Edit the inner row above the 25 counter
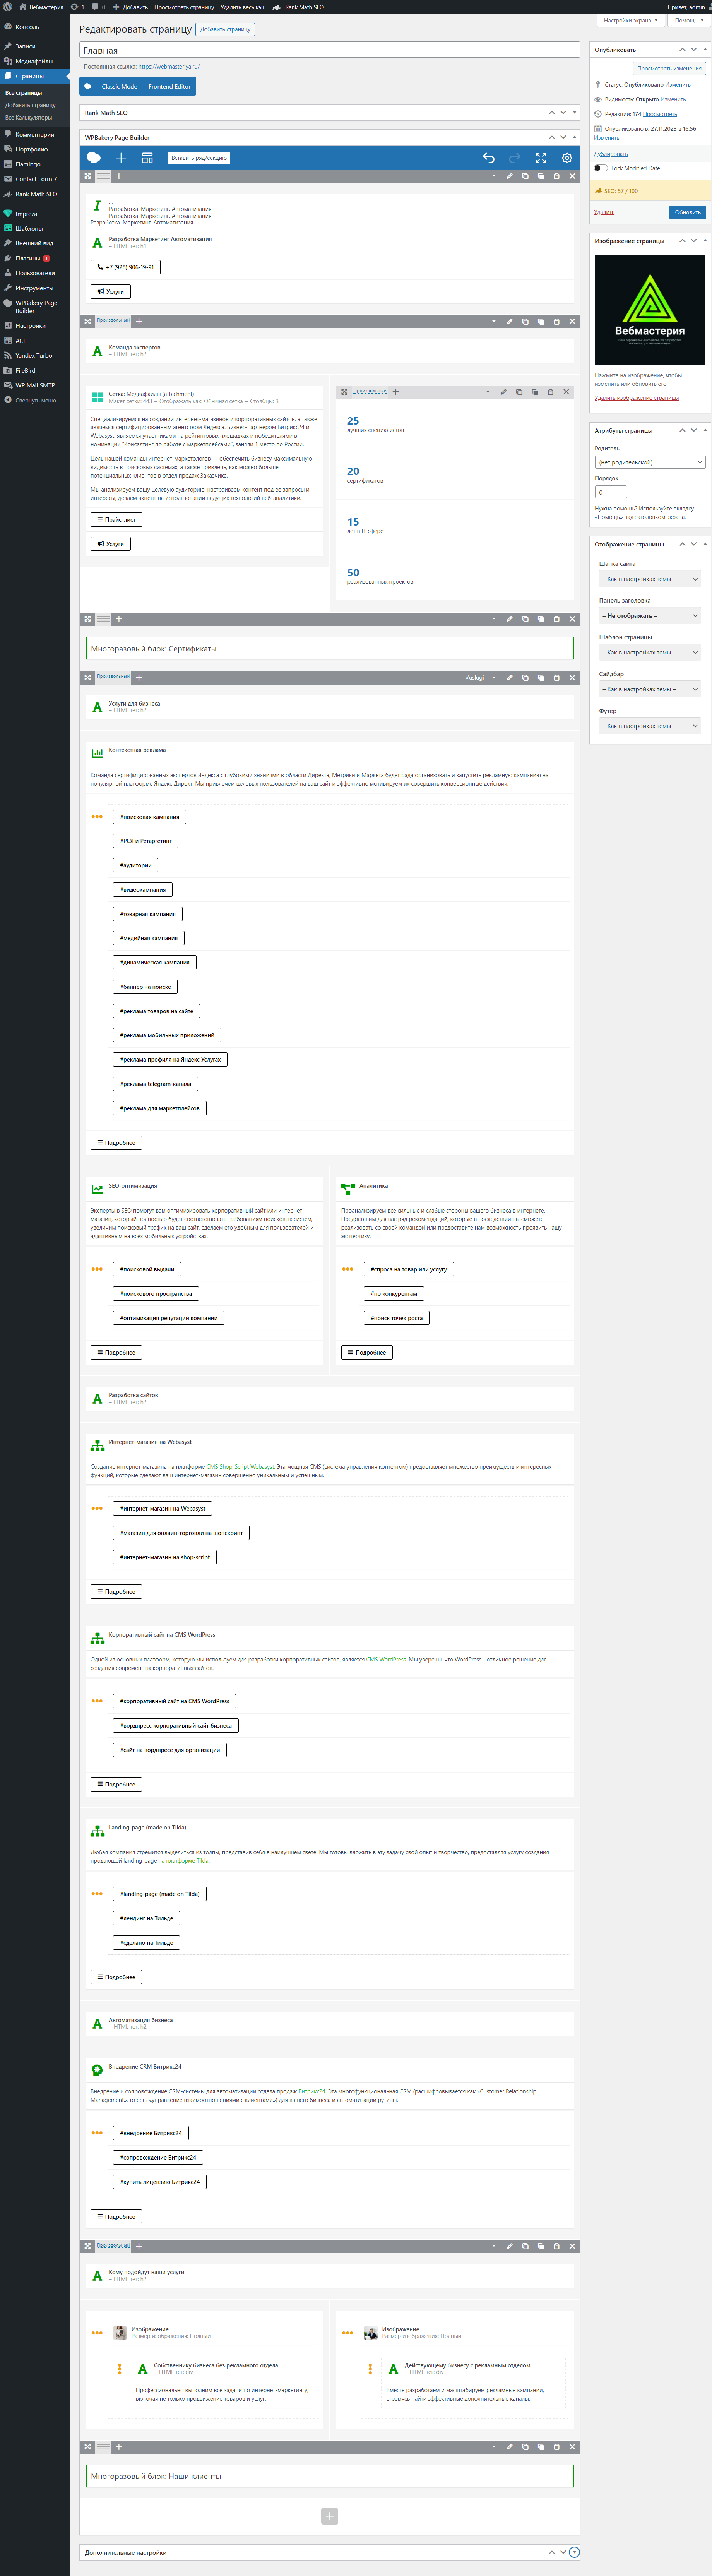 point(503,392)
